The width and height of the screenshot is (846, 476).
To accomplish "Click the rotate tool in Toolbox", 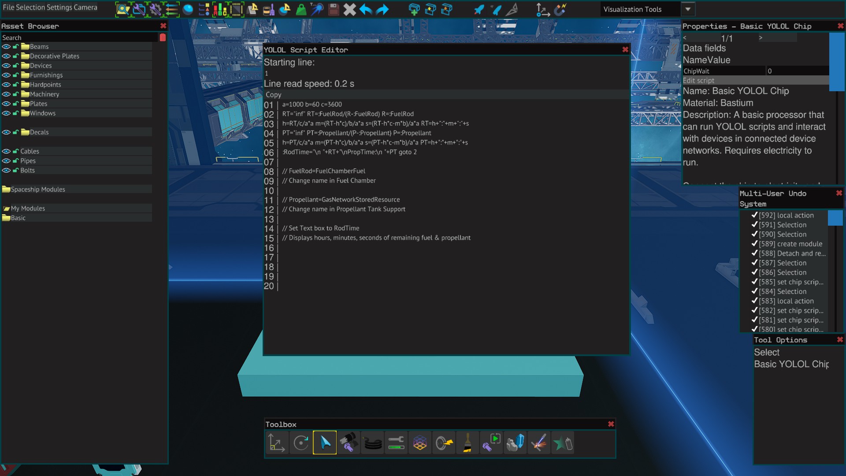I will (x=301, y=443).
